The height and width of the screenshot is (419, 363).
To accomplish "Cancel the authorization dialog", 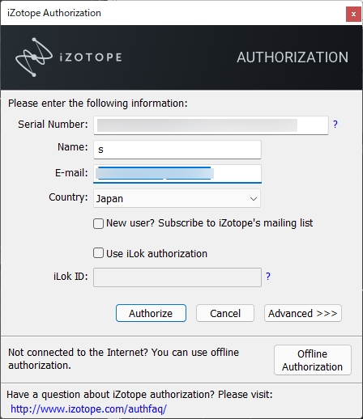I will point(225,313).
